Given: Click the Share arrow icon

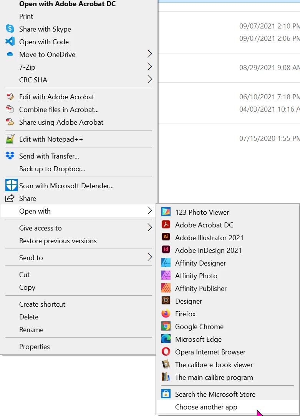Looking at the screenshot, I should (10, 198).
